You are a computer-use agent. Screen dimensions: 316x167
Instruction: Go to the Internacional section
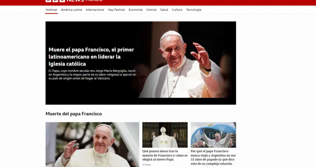point(95,10)
